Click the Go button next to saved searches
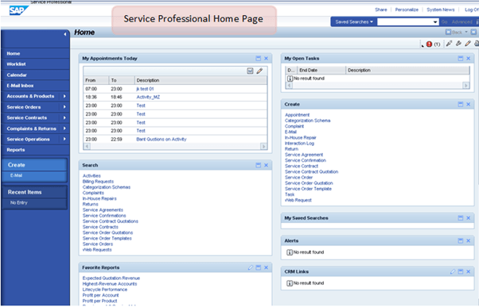Image resolution: width=479 pixels, height=307 pixels. click(x=444, y=22)
